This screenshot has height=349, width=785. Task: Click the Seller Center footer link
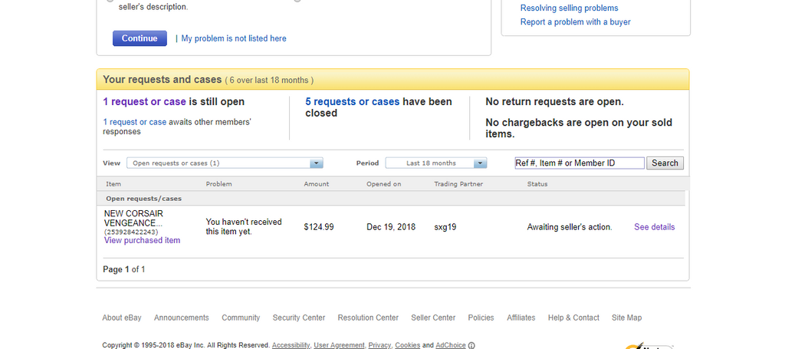[433, 318]
